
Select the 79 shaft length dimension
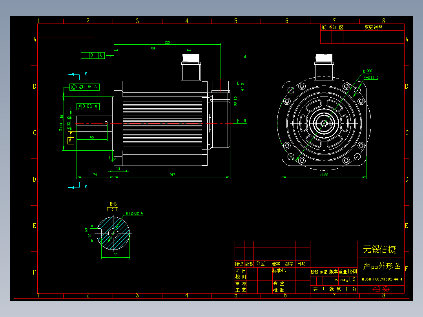95,175
